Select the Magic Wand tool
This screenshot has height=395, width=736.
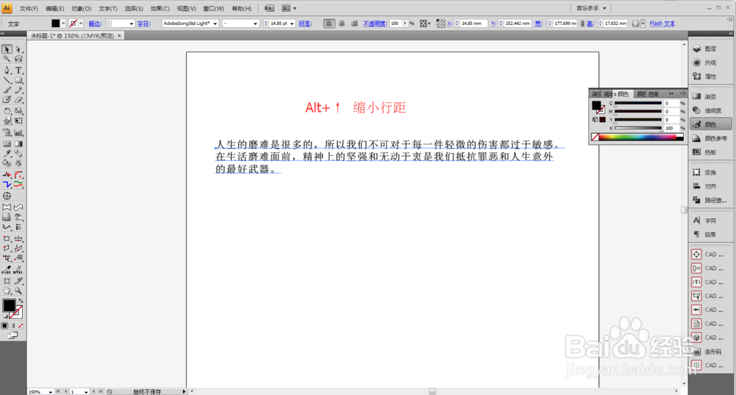pyautogui.click(x=7, y=59)
